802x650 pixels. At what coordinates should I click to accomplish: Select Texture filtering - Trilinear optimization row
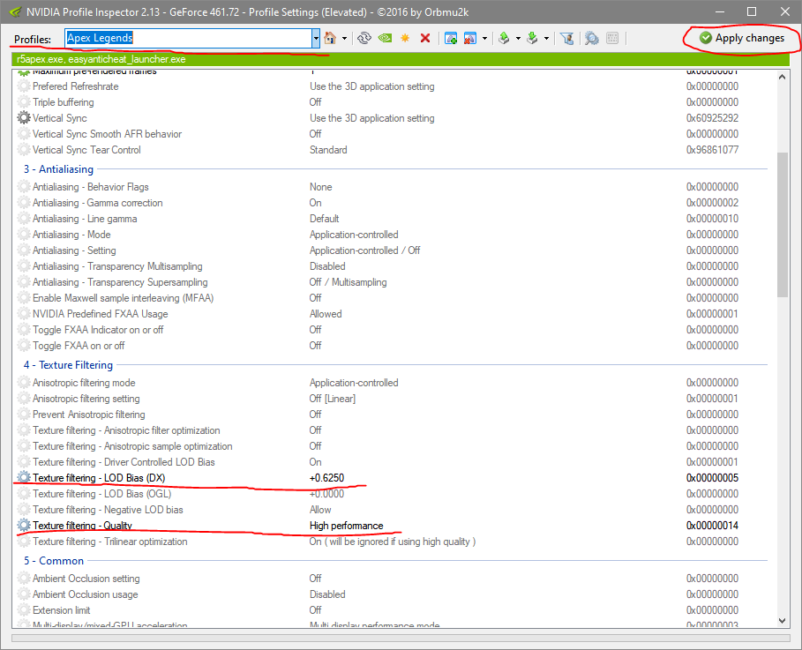(x=394, y=542)
